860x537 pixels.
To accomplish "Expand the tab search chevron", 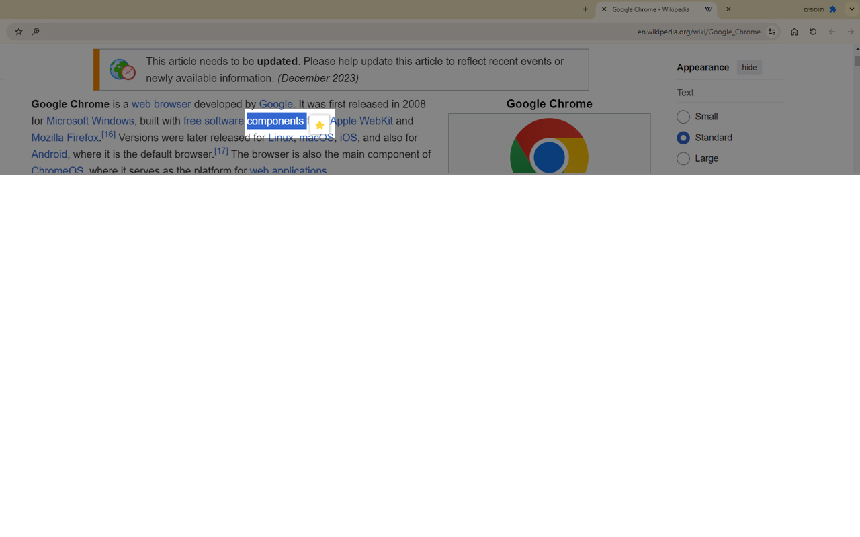I will coord(851,9).
